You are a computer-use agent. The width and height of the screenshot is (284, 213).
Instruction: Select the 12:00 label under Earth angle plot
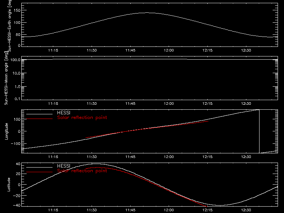pyautogui.click(x=169, y=50)
